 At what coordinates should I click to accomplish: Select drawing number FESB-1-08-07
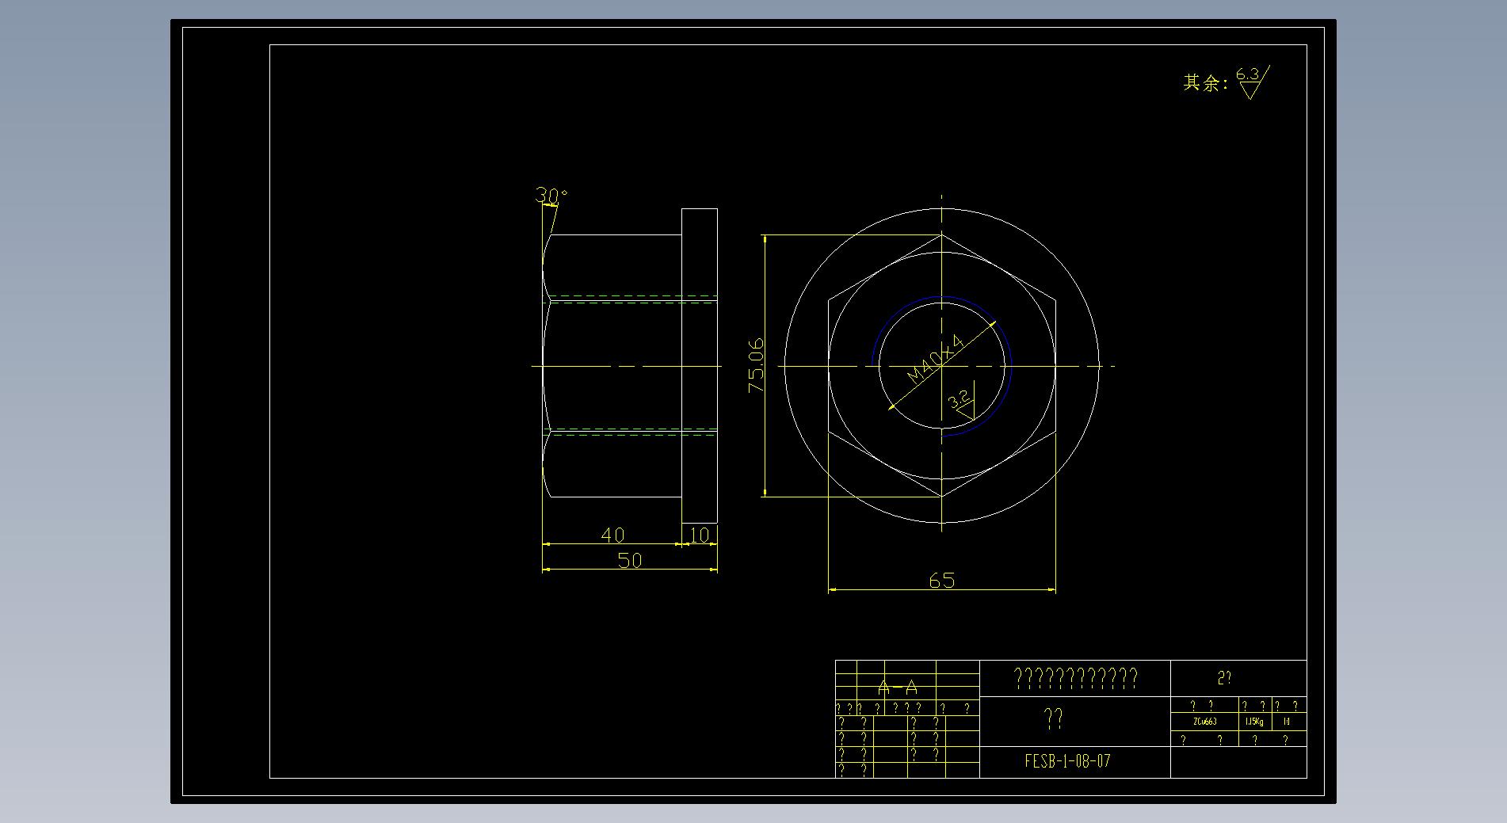point(1067,761)
